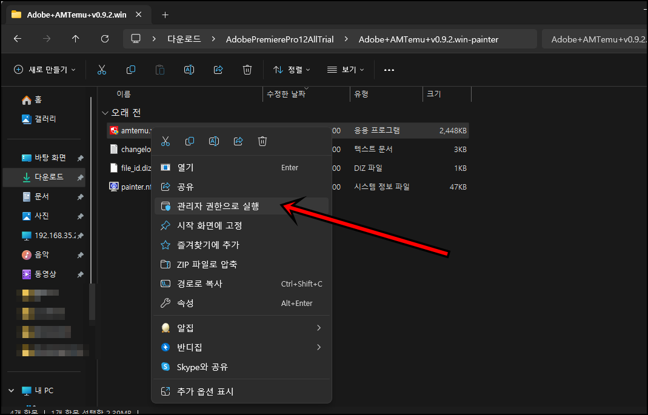Click the search box in Explorer
The width and height of the screenshot is (648, 415).
click(595, 39)
